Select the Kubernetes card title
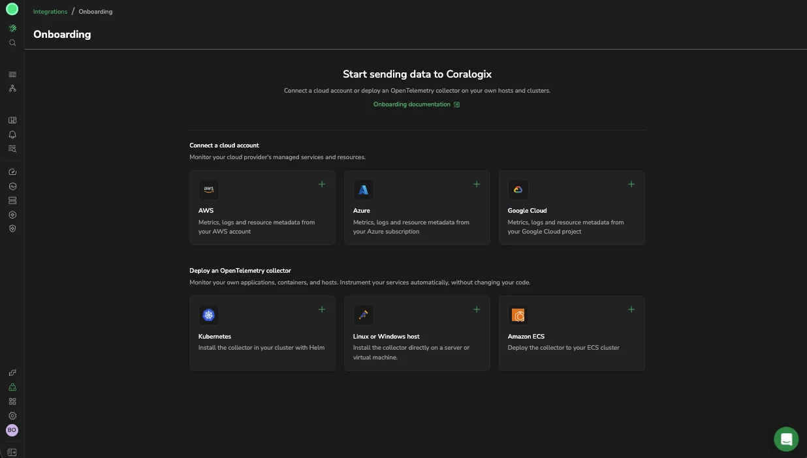The width and height of the screenshot is (807, 458). point(215,337)
